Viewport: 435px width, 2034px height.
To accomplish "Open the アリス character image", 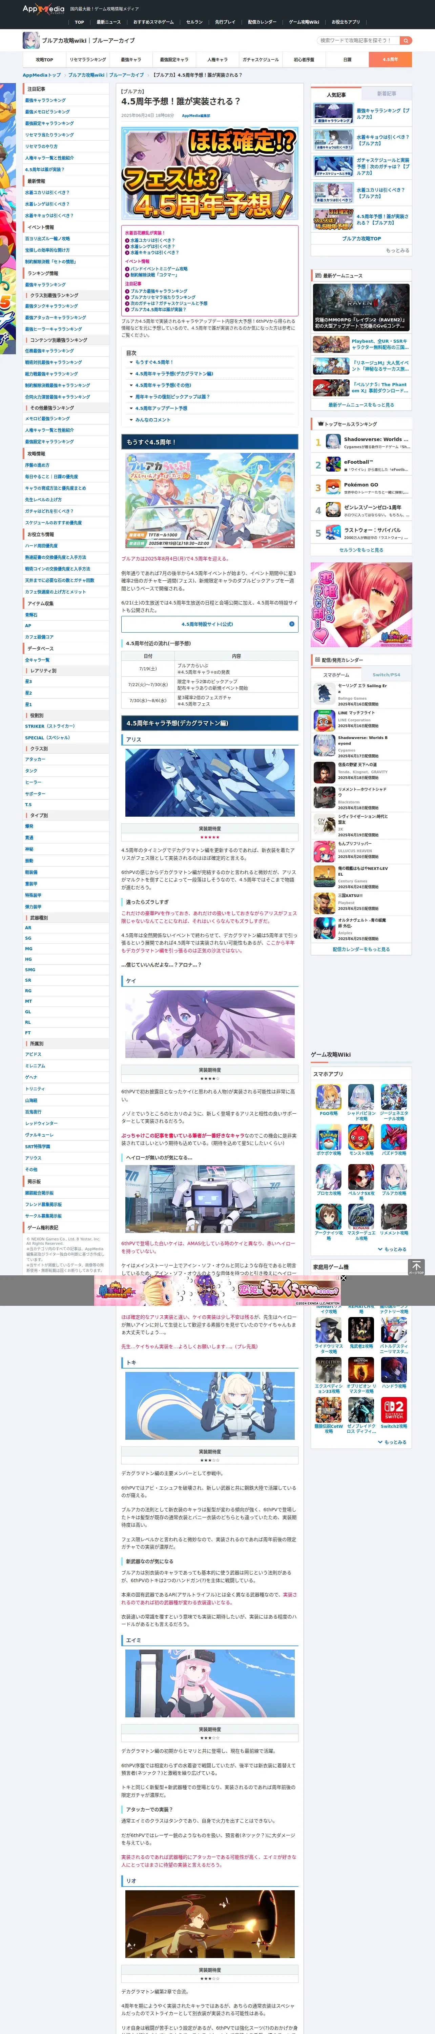I will point(210,782).
